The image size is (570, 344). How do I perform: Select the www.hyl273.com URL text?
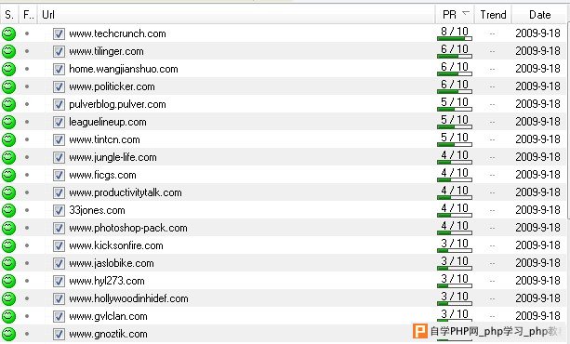pyautogui.click(x=107, y=281)
